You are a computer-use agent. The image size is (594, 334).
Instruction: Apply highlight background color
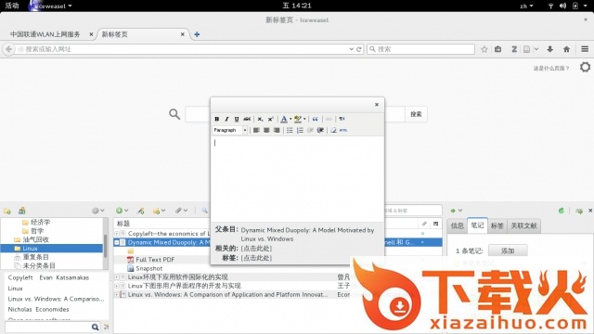(x=298, y=119)
